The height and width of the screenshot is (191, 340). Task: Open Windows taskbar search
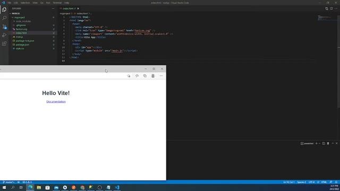13,187
